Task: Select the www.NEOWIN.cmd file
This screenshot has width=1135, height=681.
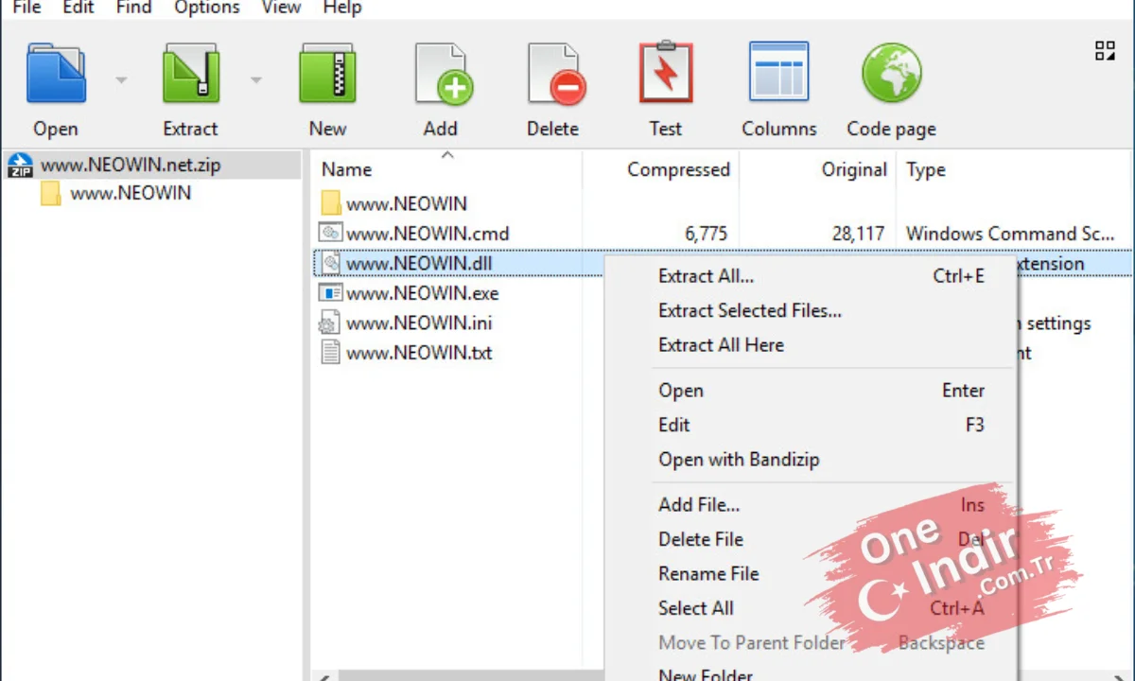Action: pyautogui.click(x=428, y=233)
